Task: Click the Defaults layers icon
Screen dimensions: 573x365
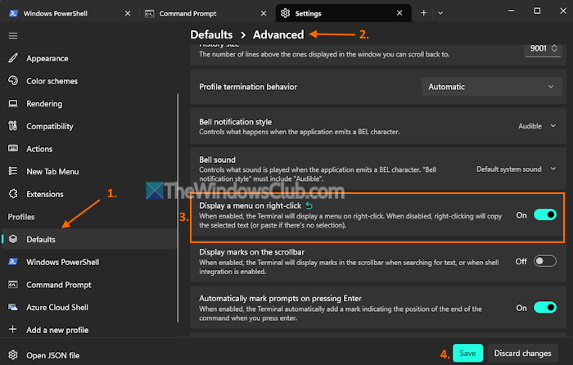Action: pos(13,239)
